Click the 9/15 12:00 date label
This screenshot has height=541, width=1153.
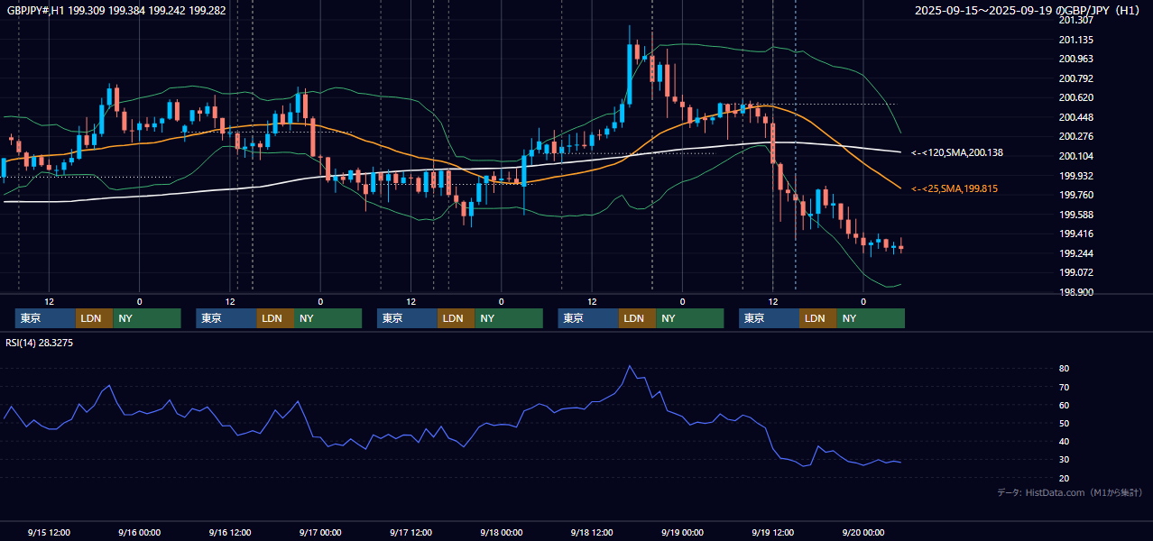pos(49,532)
